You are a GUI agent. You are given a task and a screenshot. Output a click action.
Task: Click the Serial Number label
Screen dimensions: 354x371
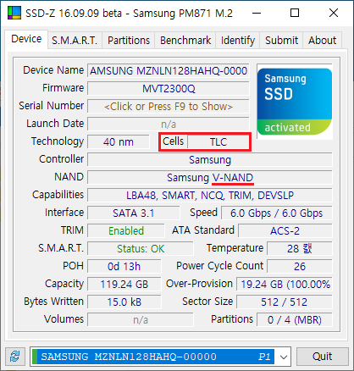point(52,106)
